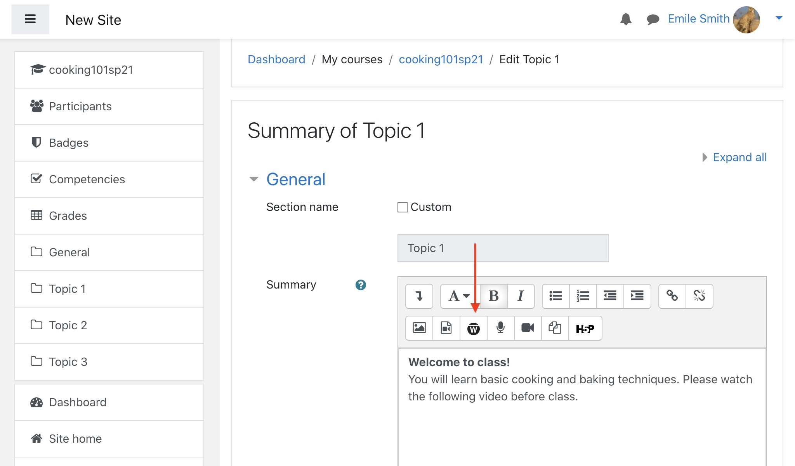The image size is (795, 466).
Task: Click the Insert link icon
Action: tap(672, 295)
